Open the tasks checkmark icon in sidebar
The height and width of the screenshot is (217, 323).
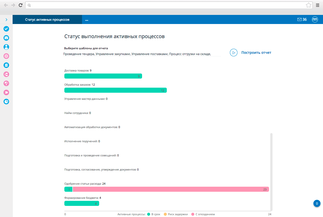6,29
